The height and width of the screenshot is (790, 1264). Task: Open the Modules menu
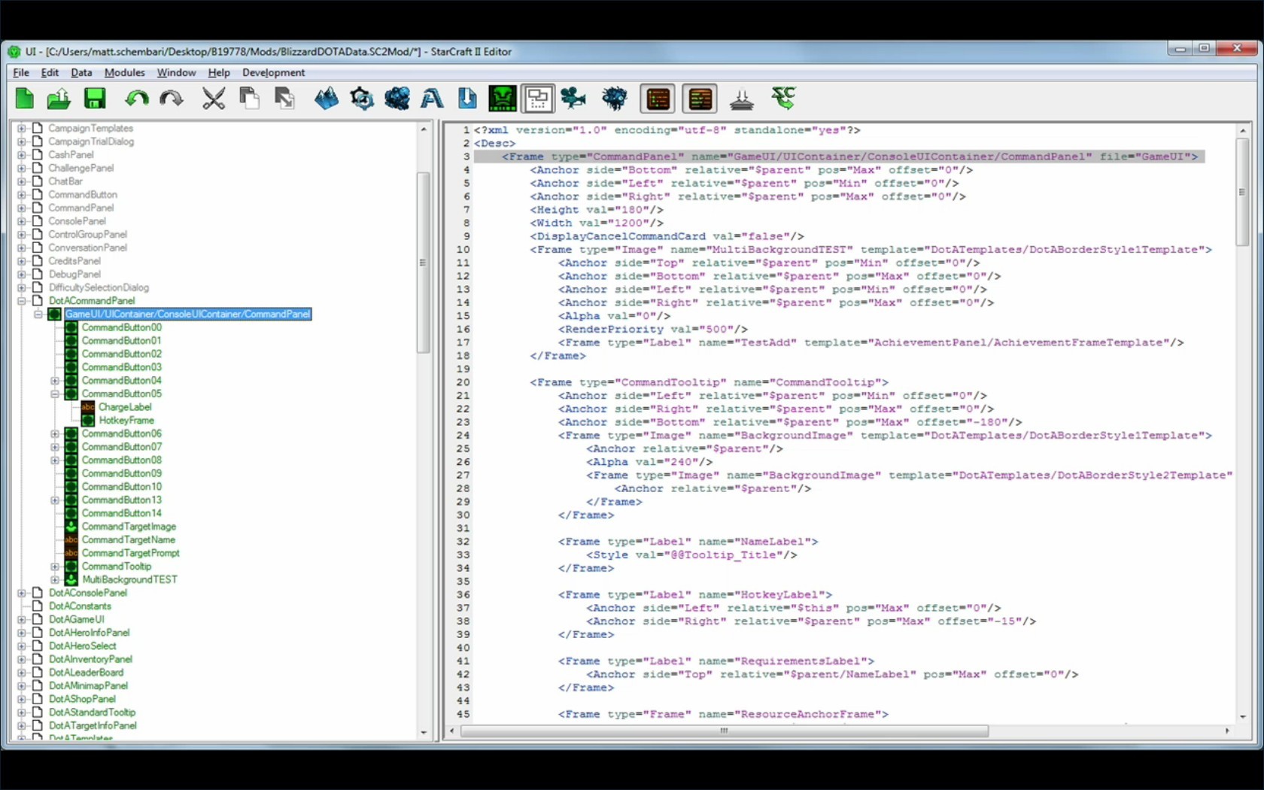tap(124, 72)
